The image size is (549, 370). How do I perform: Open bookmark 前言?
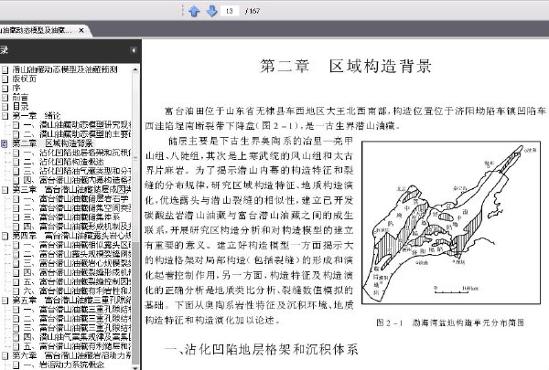(x=20, y=98)
